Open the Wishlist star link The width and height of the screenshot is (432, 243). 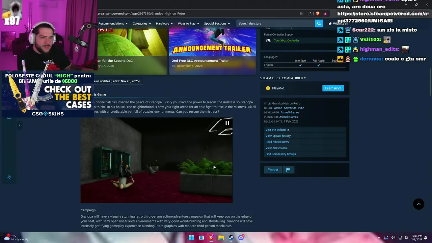pyautogui.click(x=338, y=23)
